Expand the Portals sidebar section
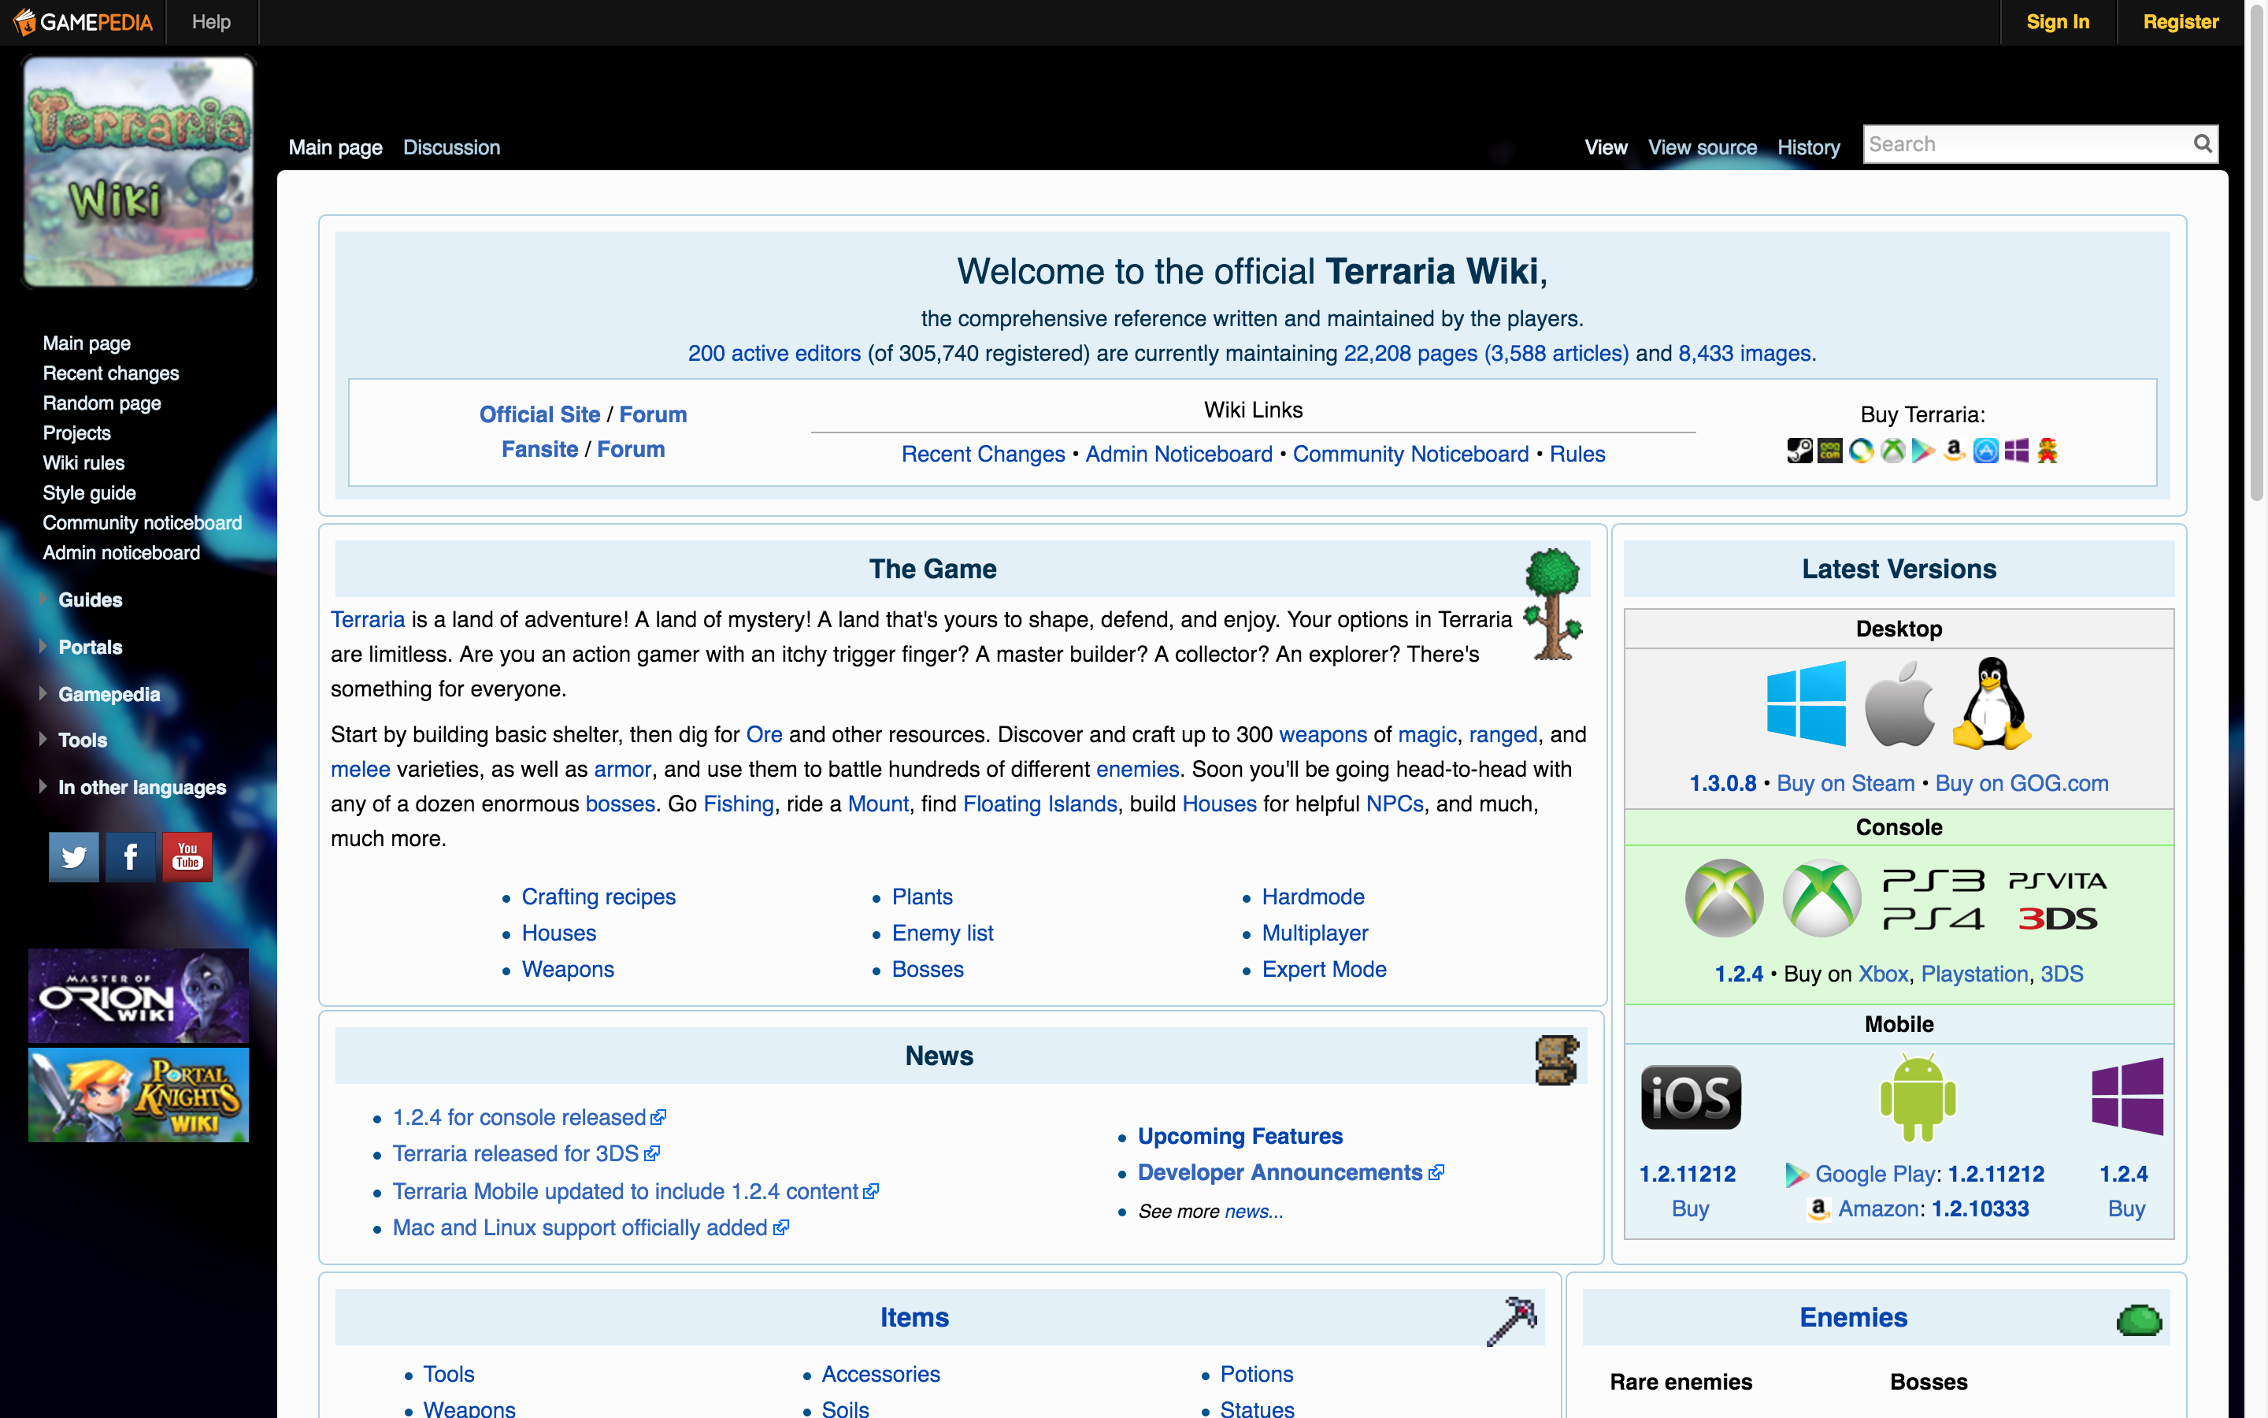This screenshot has width=2268, height=1418. [x=90, y=647]
